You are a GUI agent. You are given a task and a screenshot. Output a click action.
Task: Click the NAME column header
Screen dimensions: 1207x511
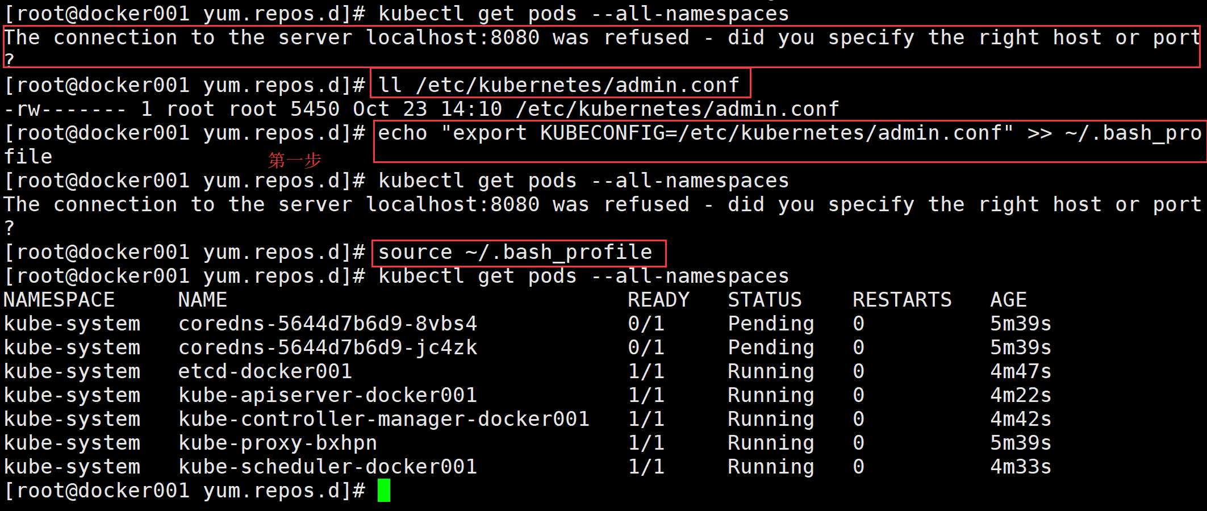[203, 300]
